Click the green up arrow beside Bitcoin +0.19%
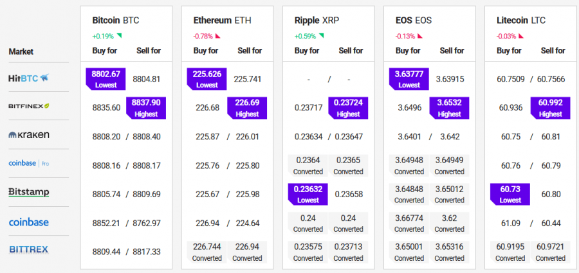The height and width of the screenshot is (273, 579). click(x=119, y=36)
